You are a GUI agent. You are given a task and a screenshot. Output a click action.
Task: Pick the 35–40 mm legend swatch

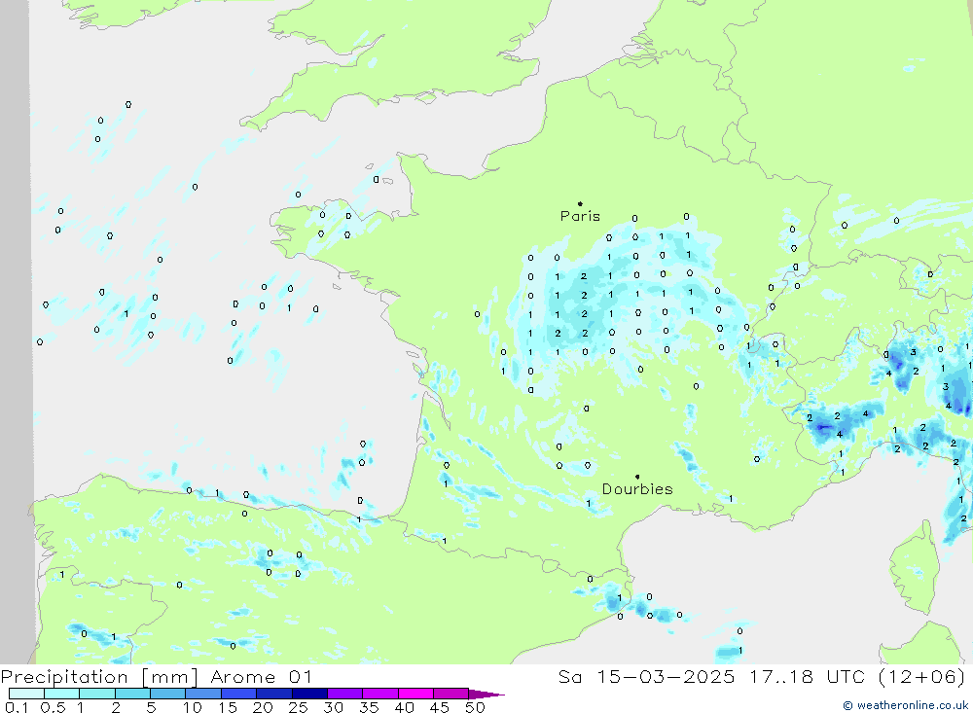tap(380, 694)
